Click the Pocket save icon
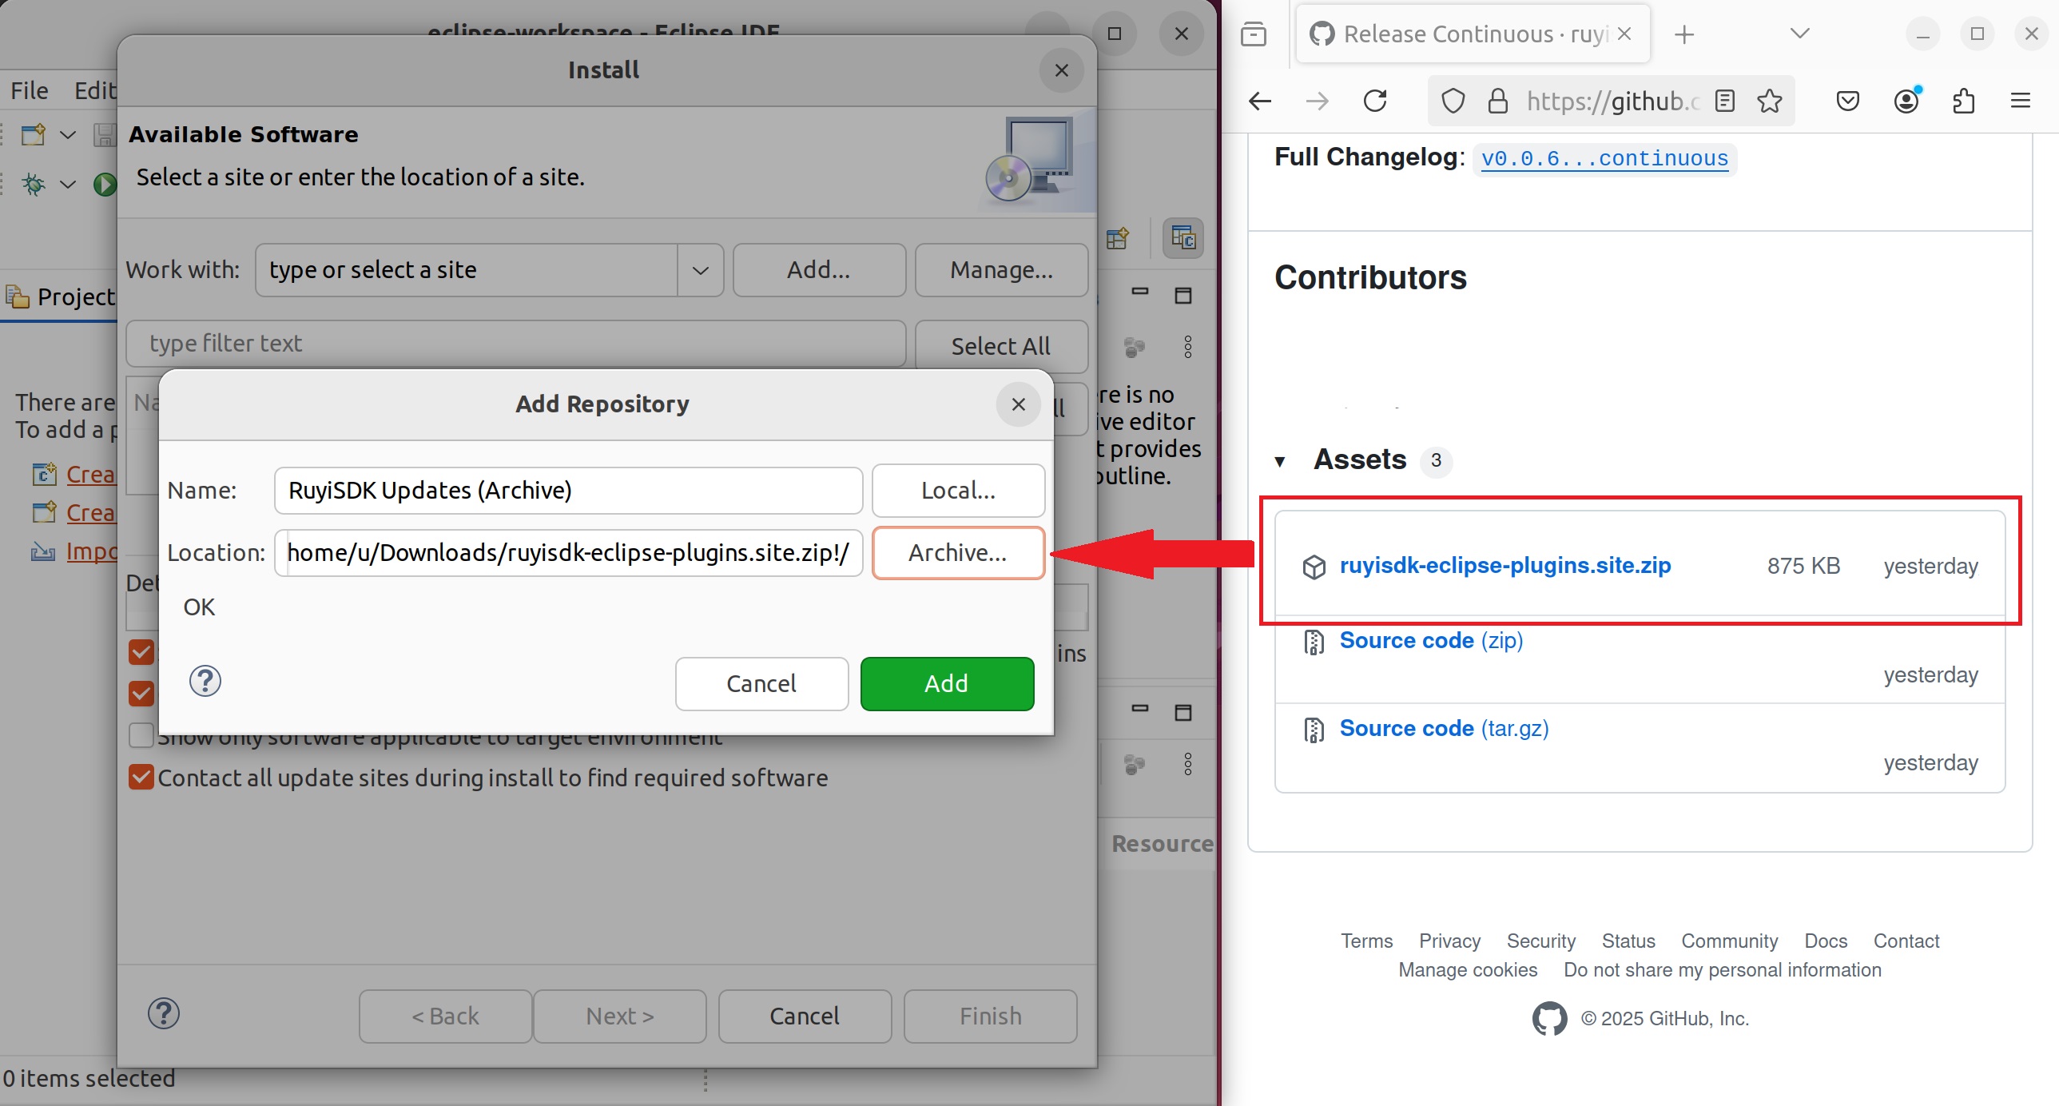Image resolution: width=2059 pixels, height=1106 pixels. pos(1847,101)
